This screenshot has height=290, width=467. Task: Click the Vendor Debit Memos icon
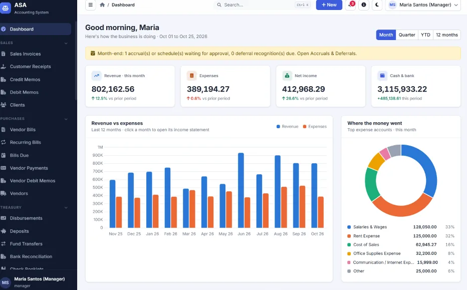coord(4,181)
